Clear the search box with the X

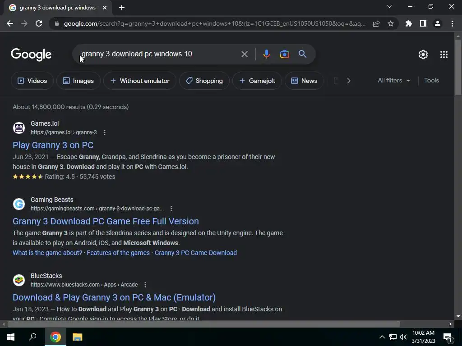point(244,54)
